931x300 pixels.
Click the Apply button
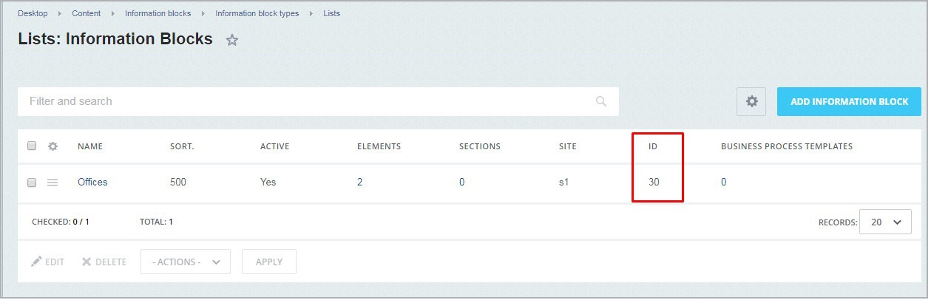pyautogui.click(x=269, y=262)
